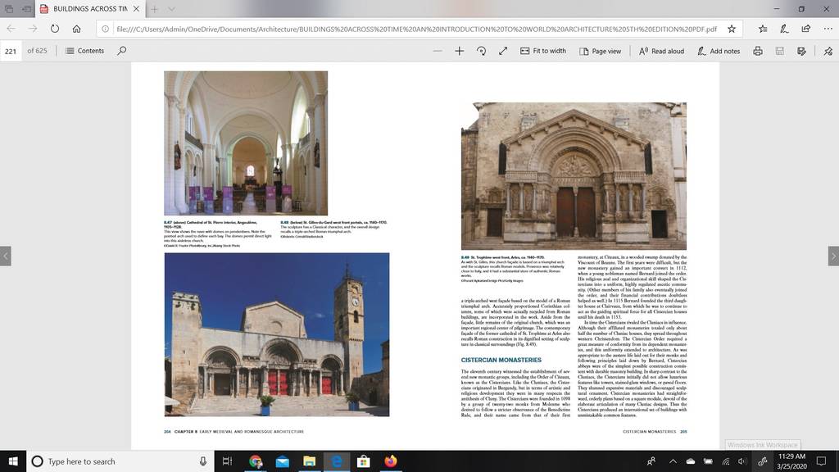Open Microsoft Store from taskbar
Screen dimensions: 839x472
point(363,461)
